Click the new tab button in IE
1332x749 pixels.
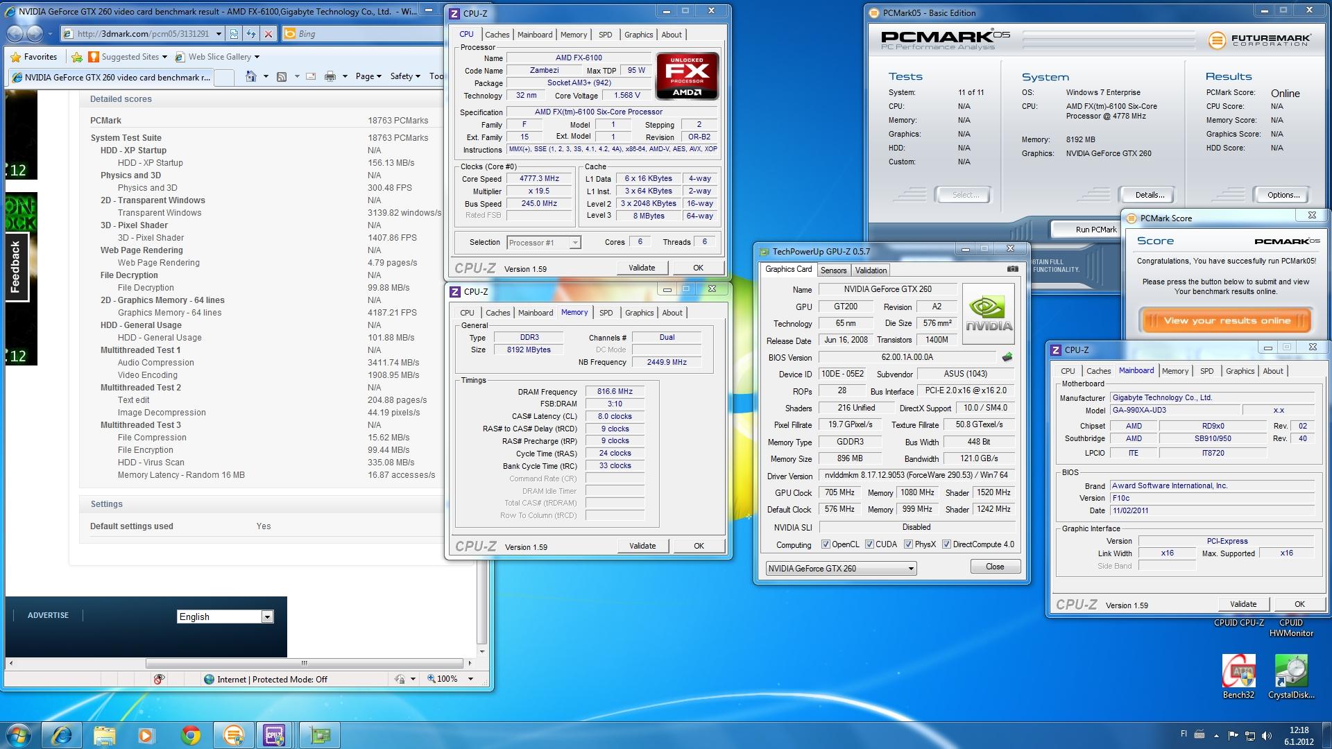[x=224, y=77]
